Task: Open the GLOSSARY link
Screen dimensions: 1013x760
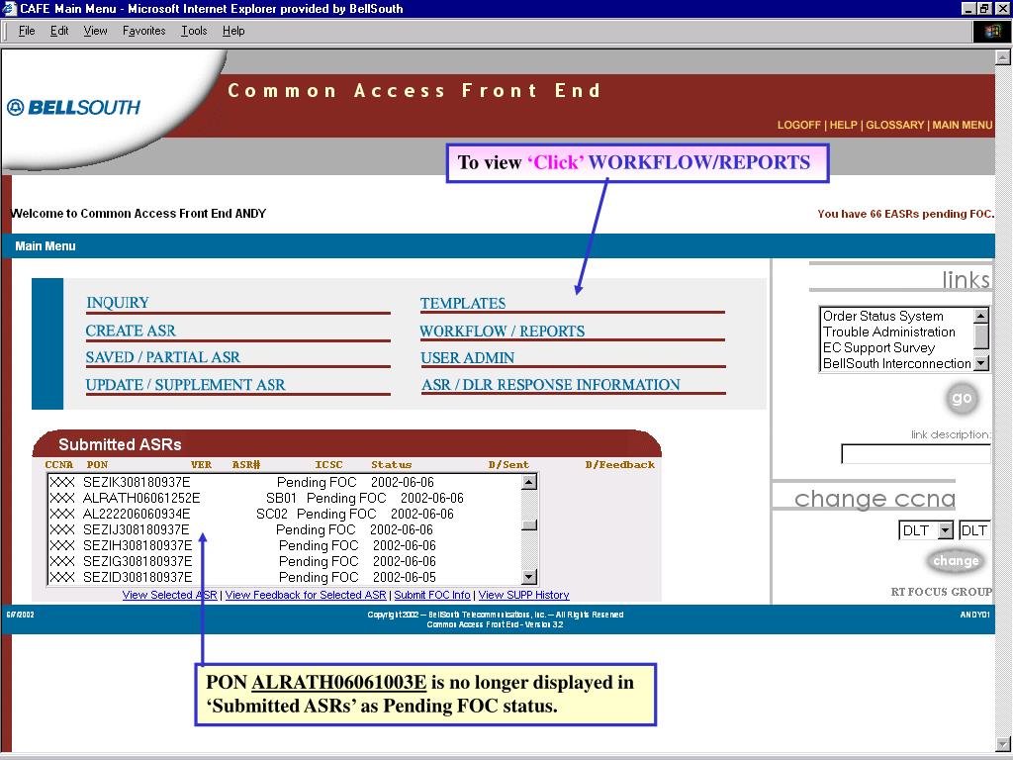Action: (x=894, y=125)
